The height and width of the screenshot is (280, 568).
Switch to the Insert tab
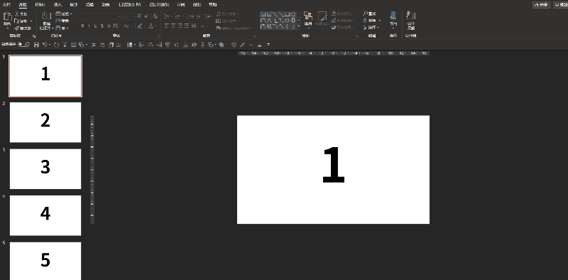(58, 5)
